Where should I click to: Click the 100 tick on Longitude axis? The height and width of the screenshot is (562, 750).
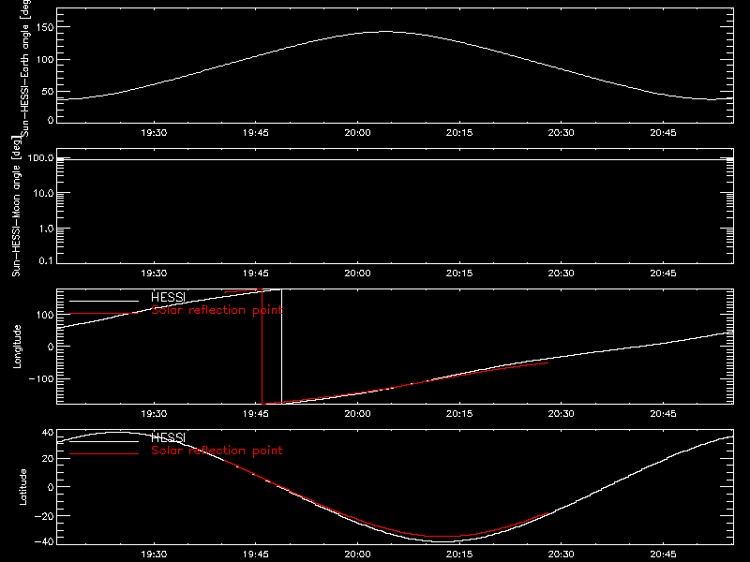click(x=45, y=315)
